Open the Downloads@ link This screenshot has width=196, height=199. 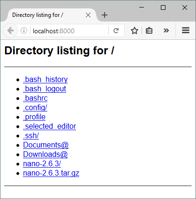45,155
